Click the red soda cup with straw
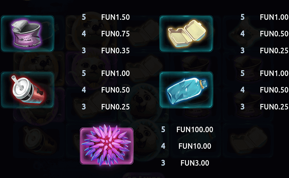Screen dimensions: 289x178 [x=27, y=90]
